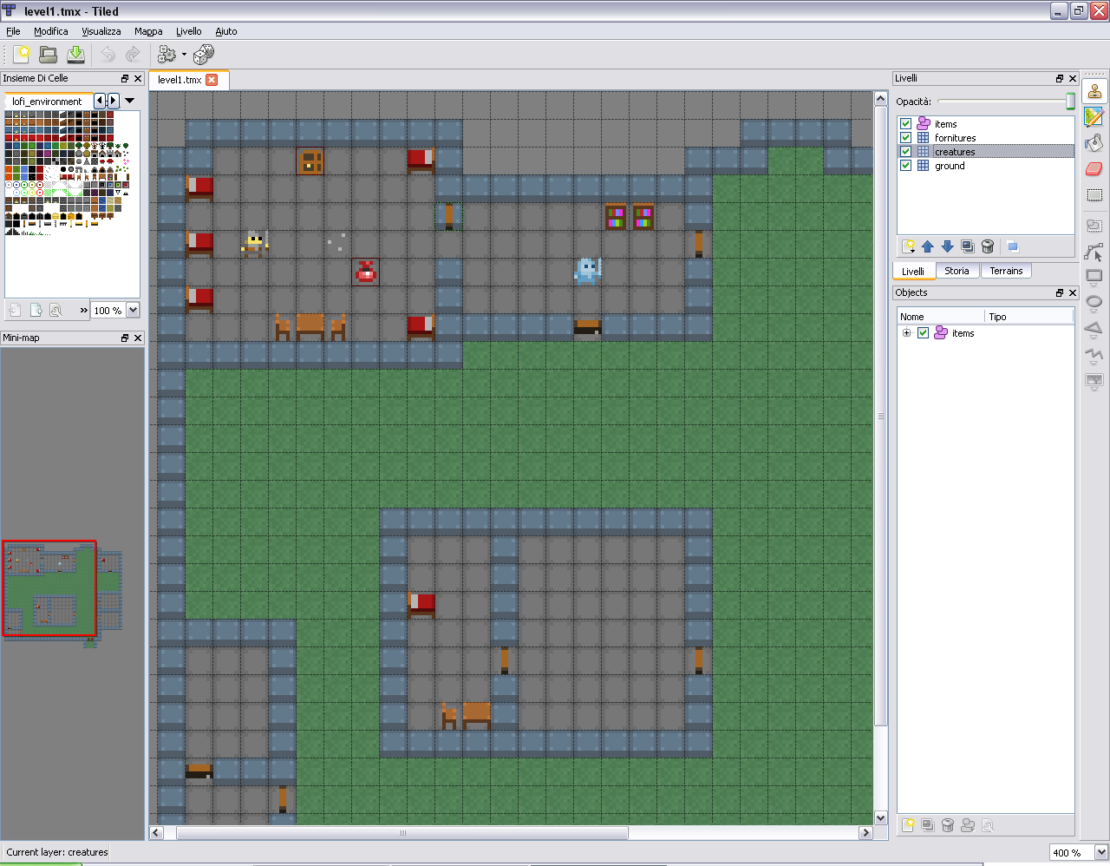Open the tileset zoom 100 % dropdown
This screenshot has height=866, width=1110.
pos(133,310)
